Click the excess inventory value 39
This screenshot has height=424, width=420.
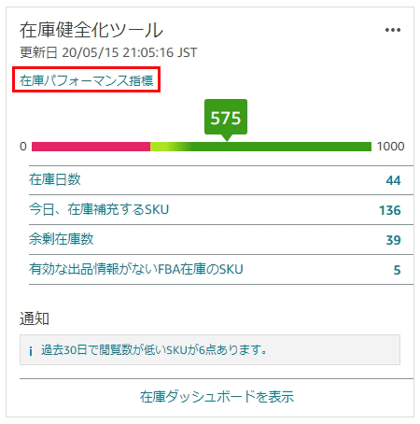tap(393, 240)
